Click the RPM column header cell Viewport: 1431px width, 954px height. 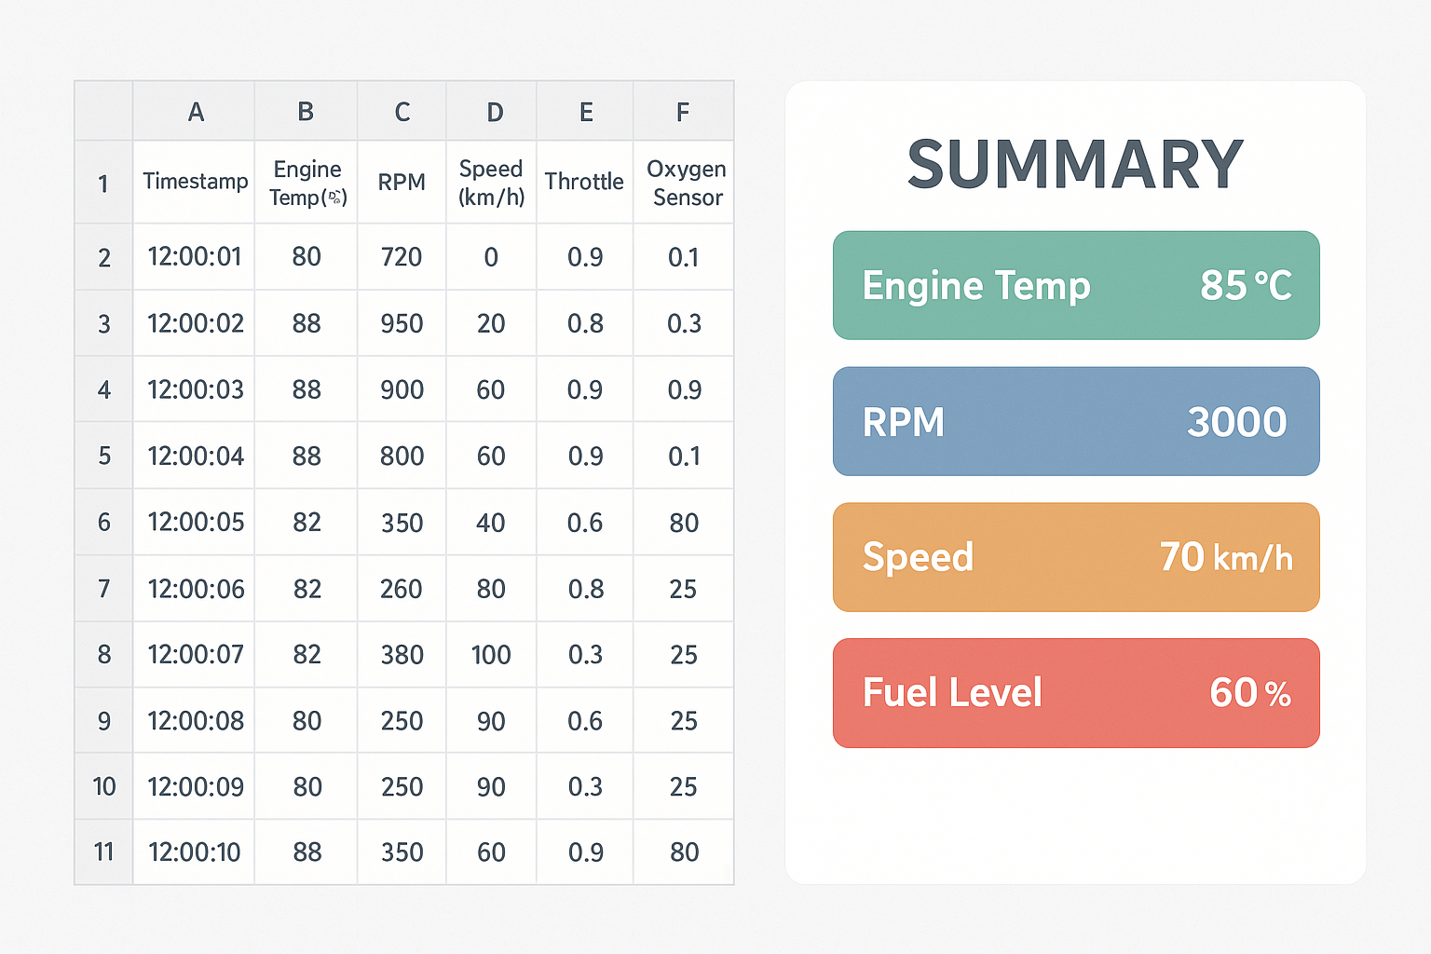[402, 183]
